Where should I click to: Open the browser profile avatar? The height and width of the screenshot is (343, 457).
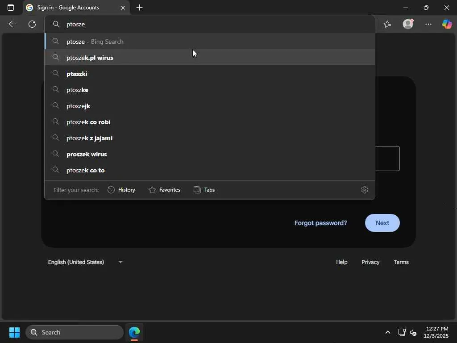point(408,24)
